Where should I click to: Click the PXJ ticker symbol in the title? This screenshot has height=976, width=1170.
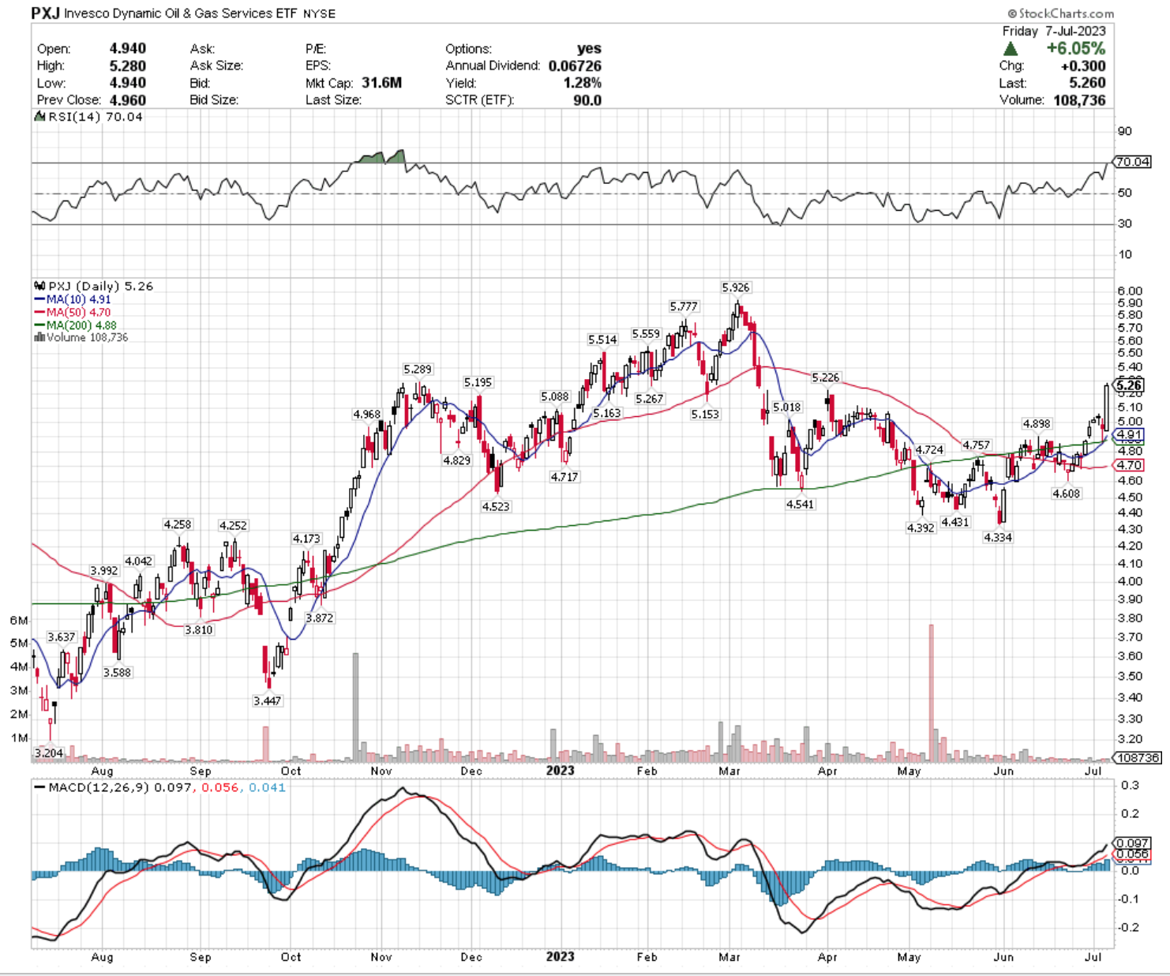(45, 13)
